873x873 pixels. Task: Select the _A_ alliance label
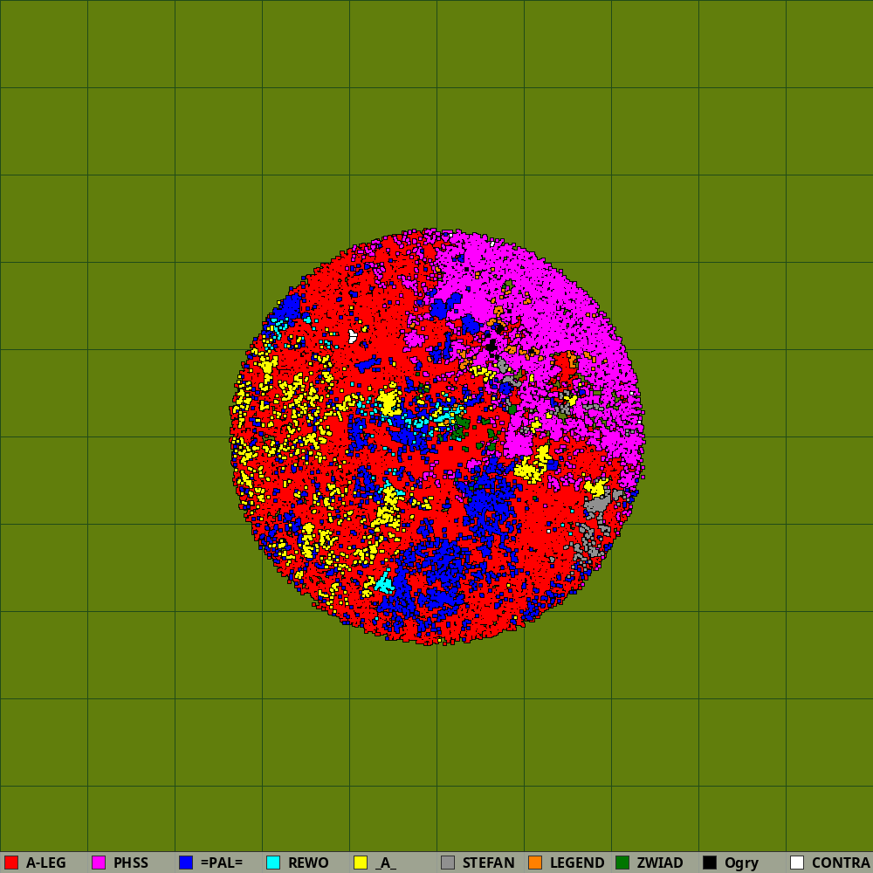click(x=386, y=863)
